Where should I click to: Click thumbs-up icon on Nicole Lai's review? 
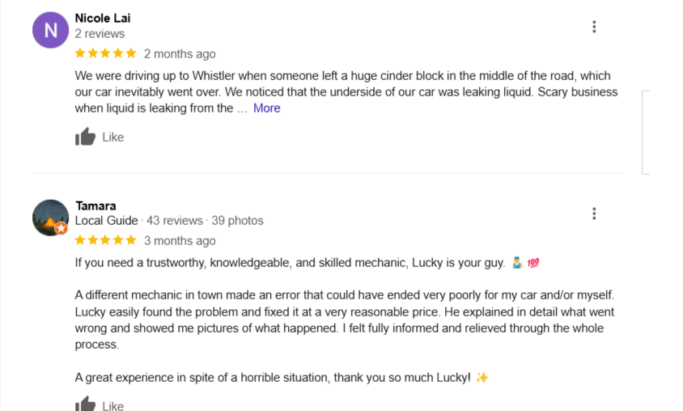(85, 138)
